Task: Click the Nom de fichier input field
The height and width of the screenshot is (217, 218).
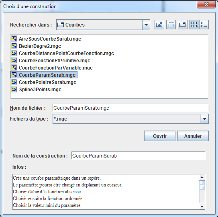Action: pos(130,108)
